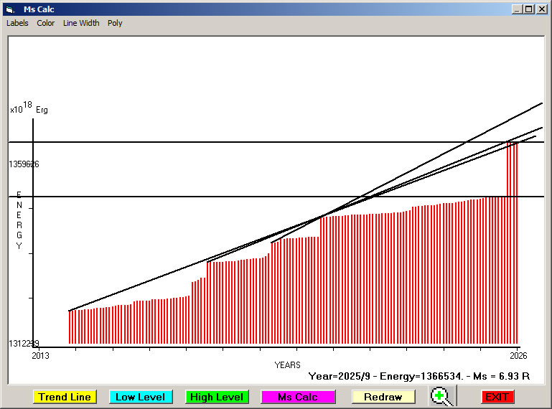Close the Ms Calc window

[x=541, y=9]
